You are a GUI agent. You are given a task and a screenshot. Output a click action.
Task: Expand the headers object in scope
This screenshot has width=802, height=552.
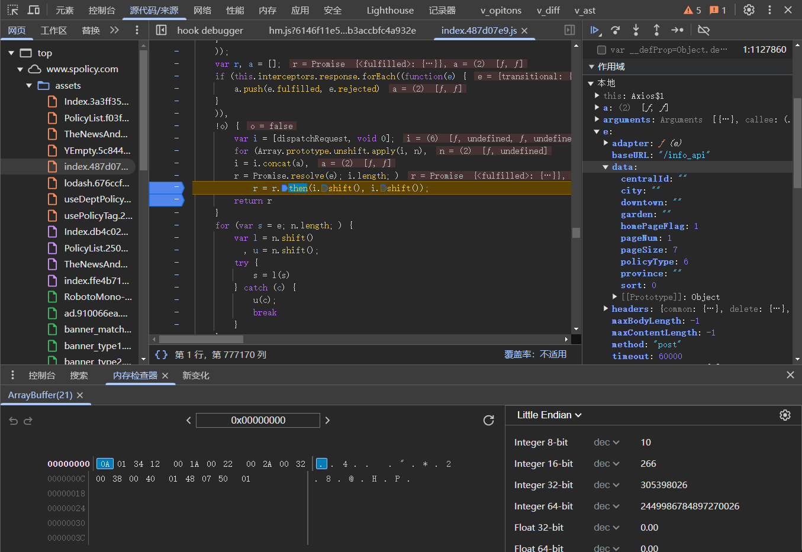tap(605, 309)
